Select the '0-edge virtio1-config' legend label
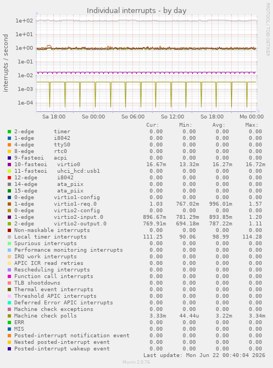 [x=57, y=197]
